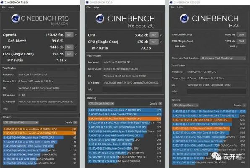Toggle the CPU (Single Core) checkbox in R15
Viewport: 250px width, 168px height.
click(x=76, y=54)
